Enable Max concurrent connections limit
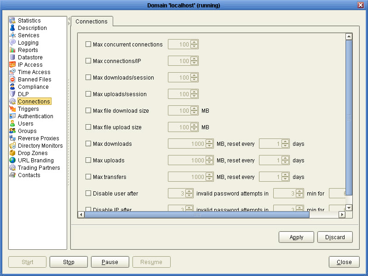 [x=88, y=45]
